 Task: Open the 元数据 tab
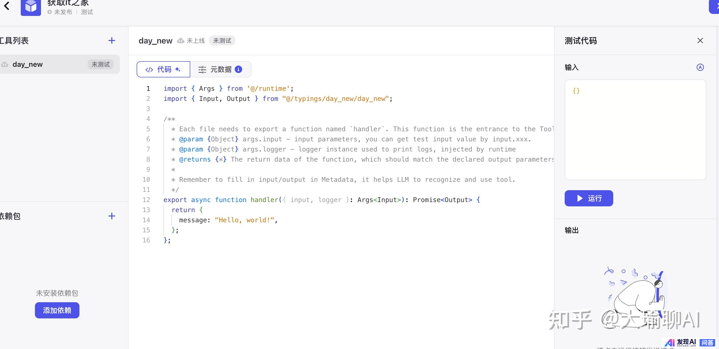pyautogui.click(x=221, y=69)
